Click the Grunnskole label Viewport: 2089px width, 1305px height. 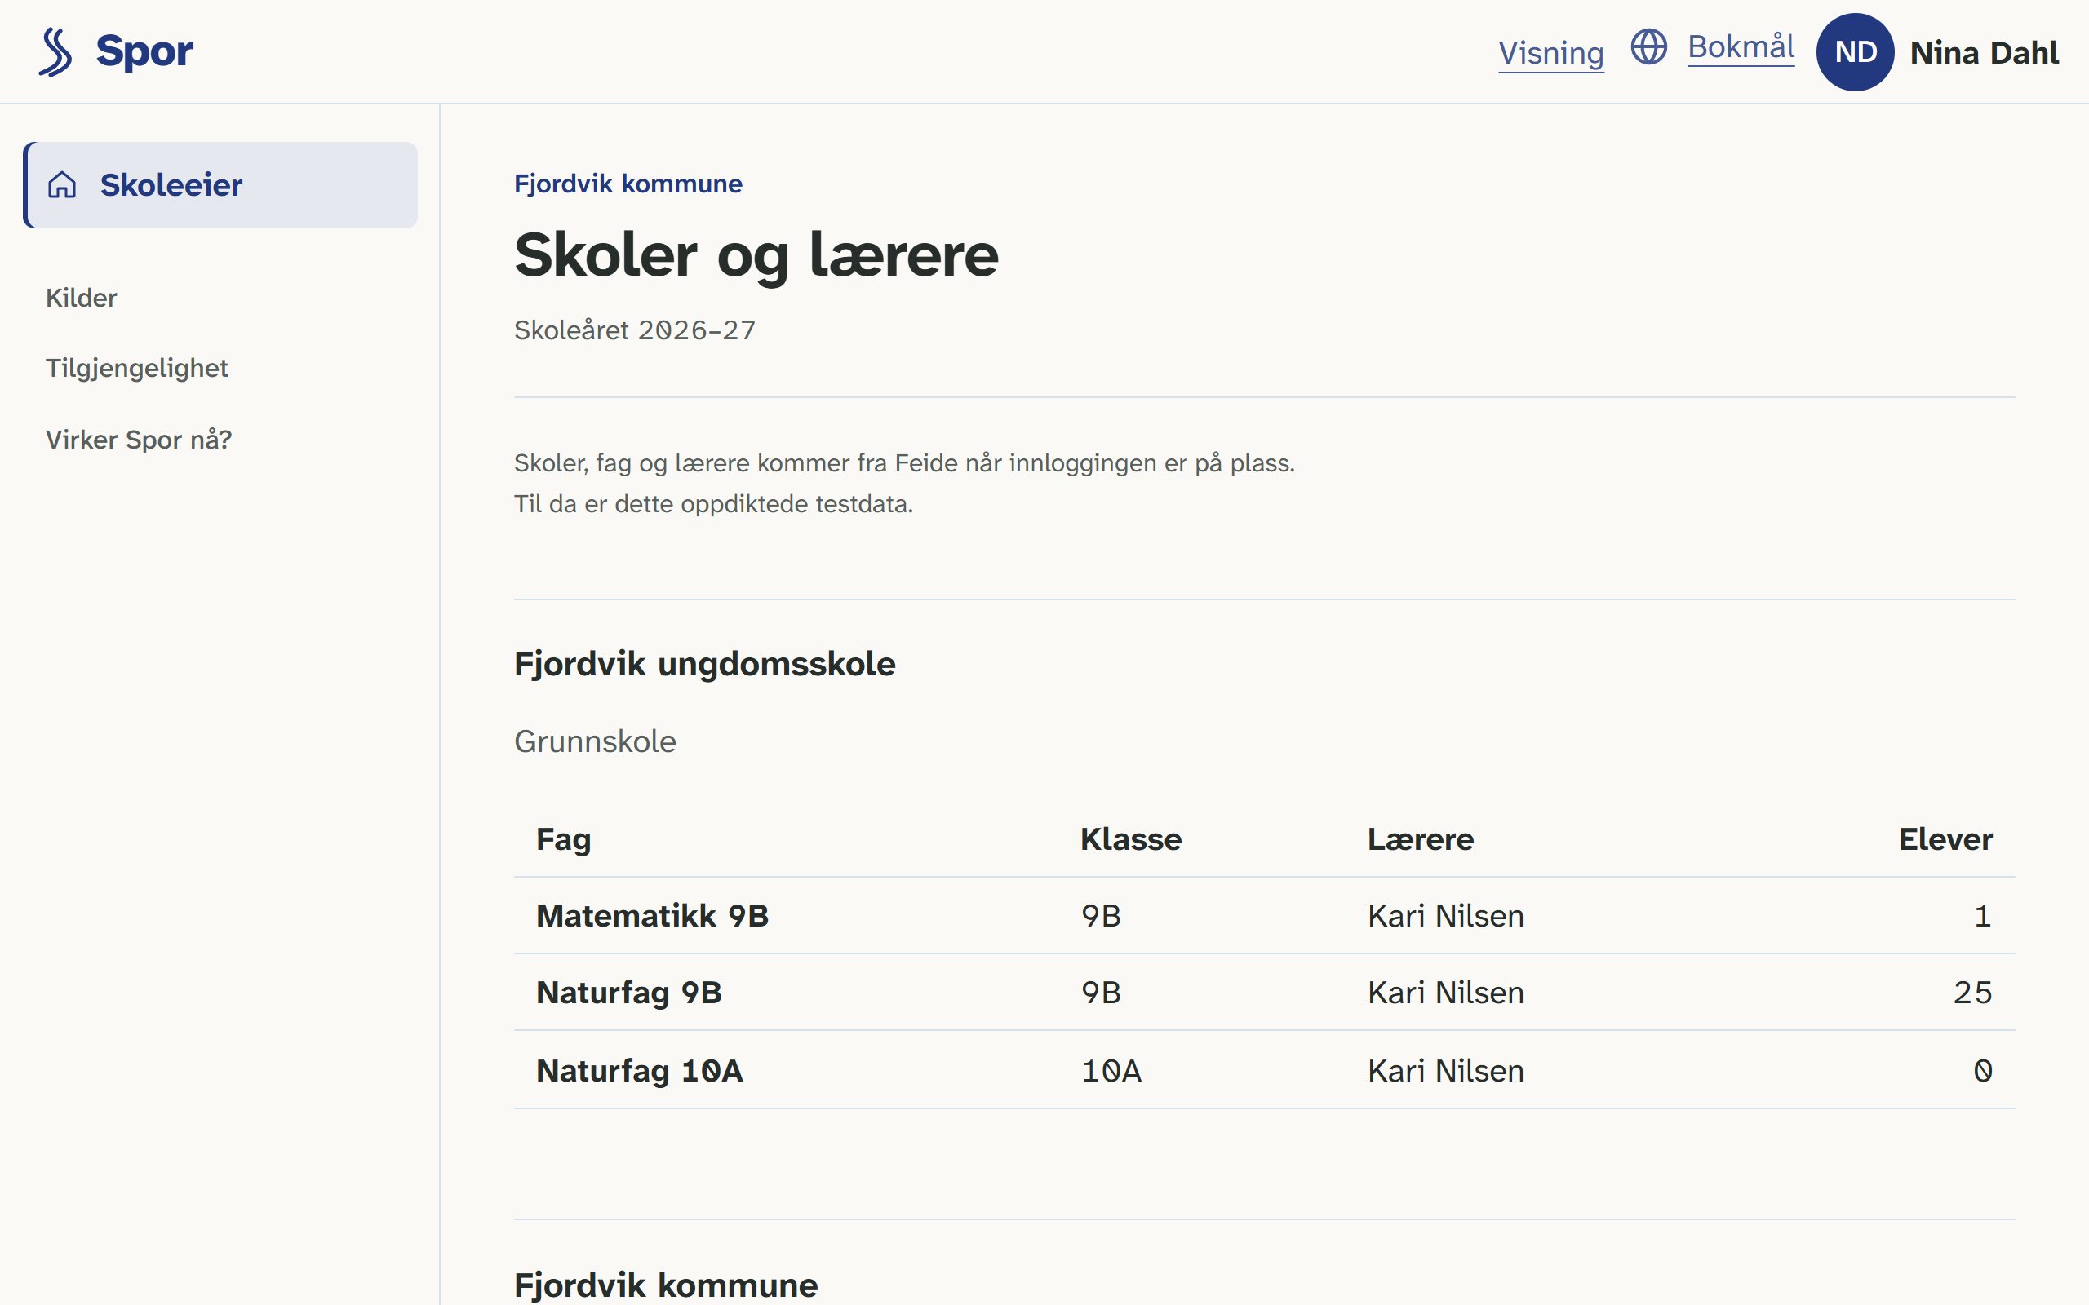596,742
